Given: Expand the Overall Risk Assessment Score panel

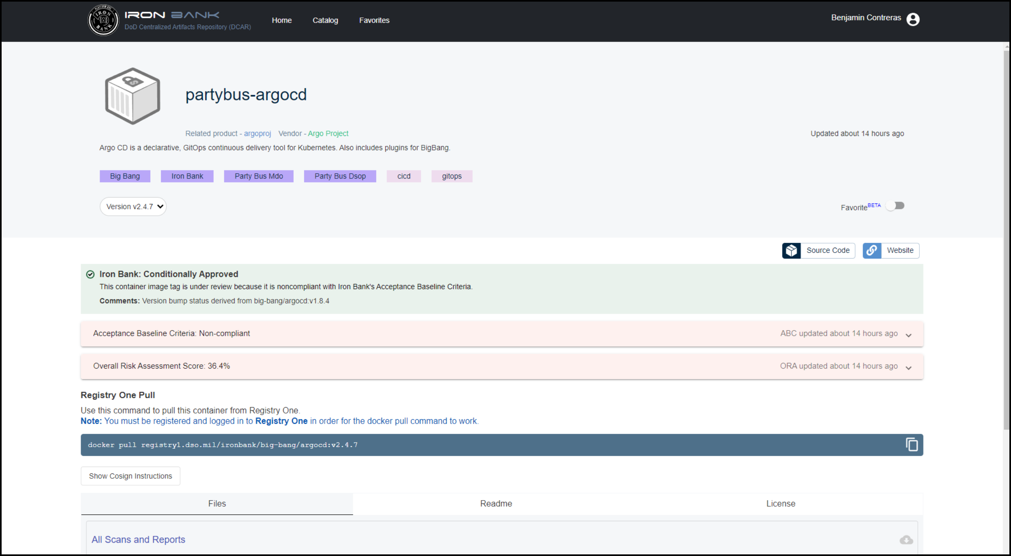Looking at the screenshot, I should [x=502, y=366].
